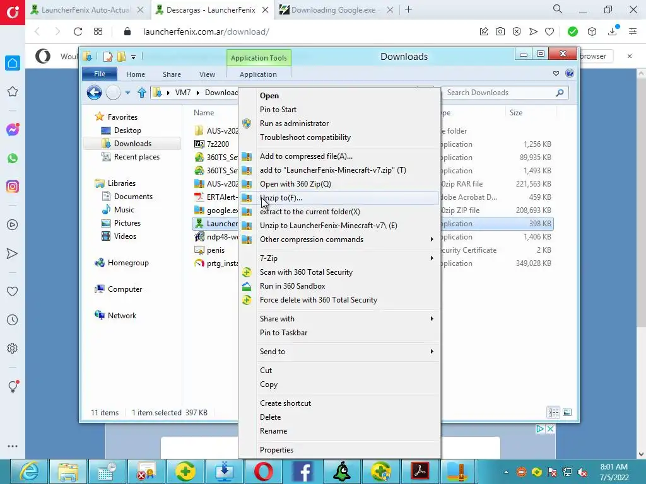Open Opera sidebar settings gear
Screen dimensions: 646x484
pyautogui.click(x=13, y=348)
